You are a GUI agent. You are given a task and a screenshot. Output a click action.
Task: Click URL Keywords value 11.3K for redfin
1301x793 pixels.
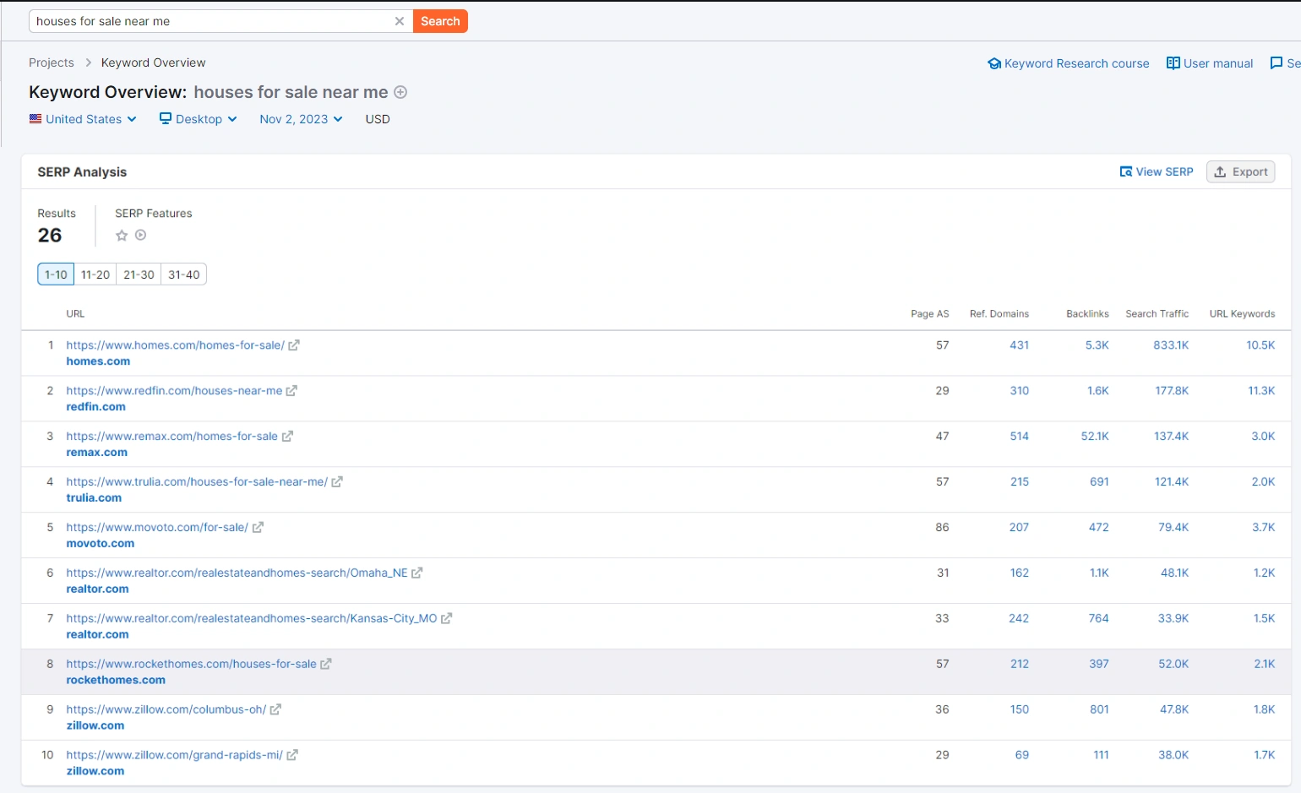click(1261, 391)
